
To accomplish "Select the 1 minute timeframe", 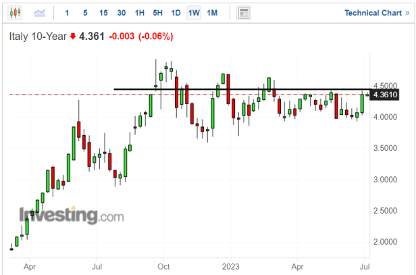I will point(67,13).
